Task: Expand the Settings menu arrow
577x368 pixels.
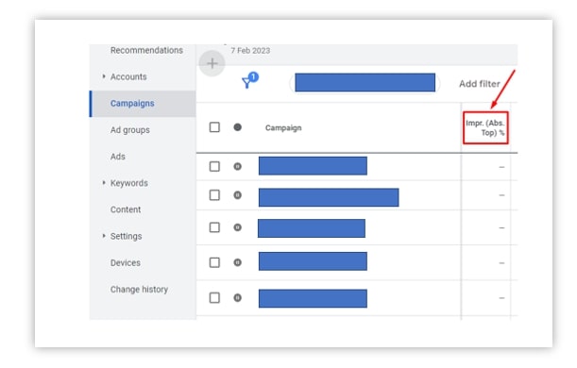Action: tap(104, 236)
